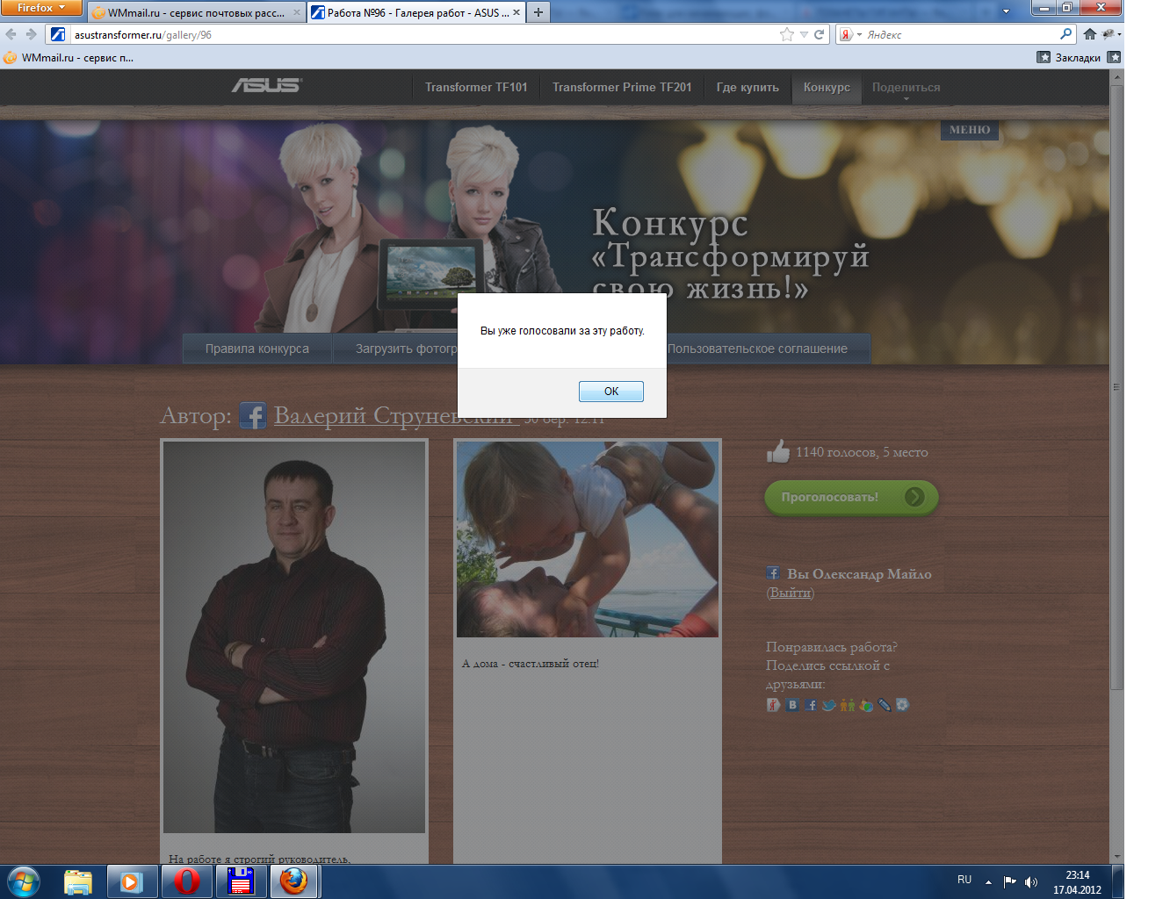Image resolution: width=1170 pixels, height=899 pixels.
Task: Share via the Twitter bird icon
Action: click(828, 704)
